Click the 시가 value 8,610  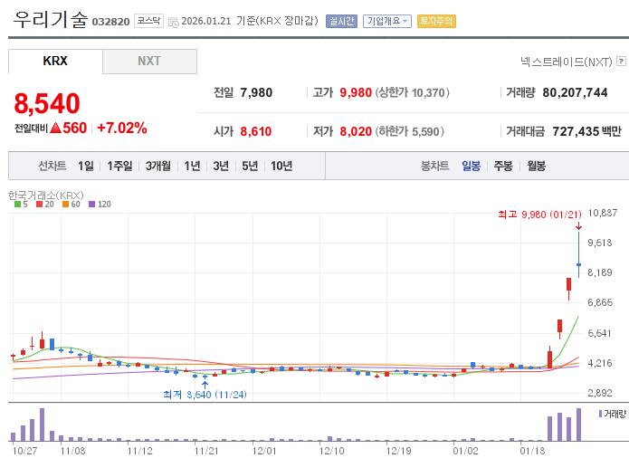coord(256,131)
